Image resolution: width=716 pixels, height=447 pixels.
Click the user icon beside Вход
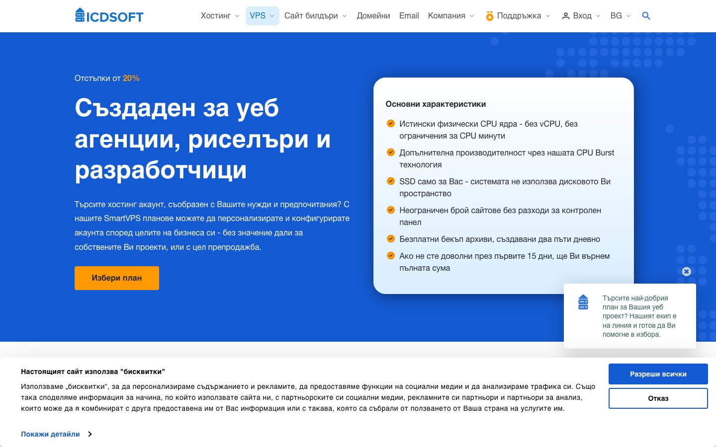(x=565, y=16)
